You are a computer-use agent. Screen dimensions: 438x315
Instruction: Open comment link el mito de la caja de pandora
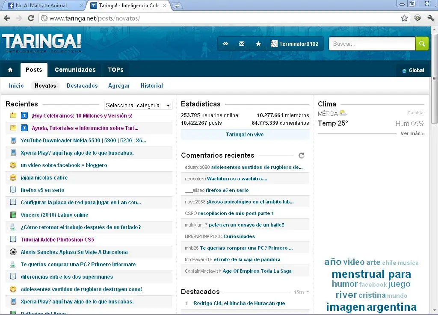click(x=247, y=259)
